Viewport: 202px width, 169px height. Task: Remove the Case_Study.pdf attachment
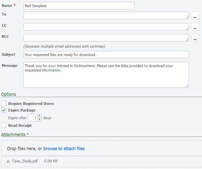click(x=8, y=161)
